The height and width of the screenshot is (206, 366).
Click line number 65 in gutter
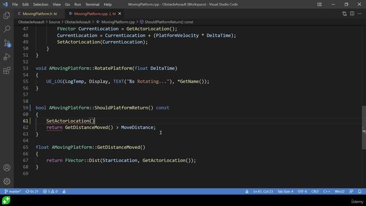coord(25,147)
